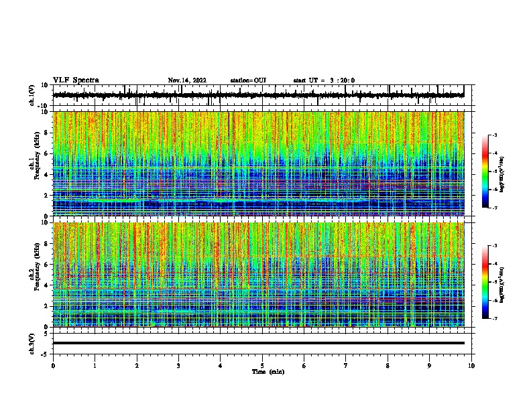The height and width of the screenshot is (410, 531).
Task: Click the "6" kHz tick on ch.2 frequency axis
Action: coord(47,264)
